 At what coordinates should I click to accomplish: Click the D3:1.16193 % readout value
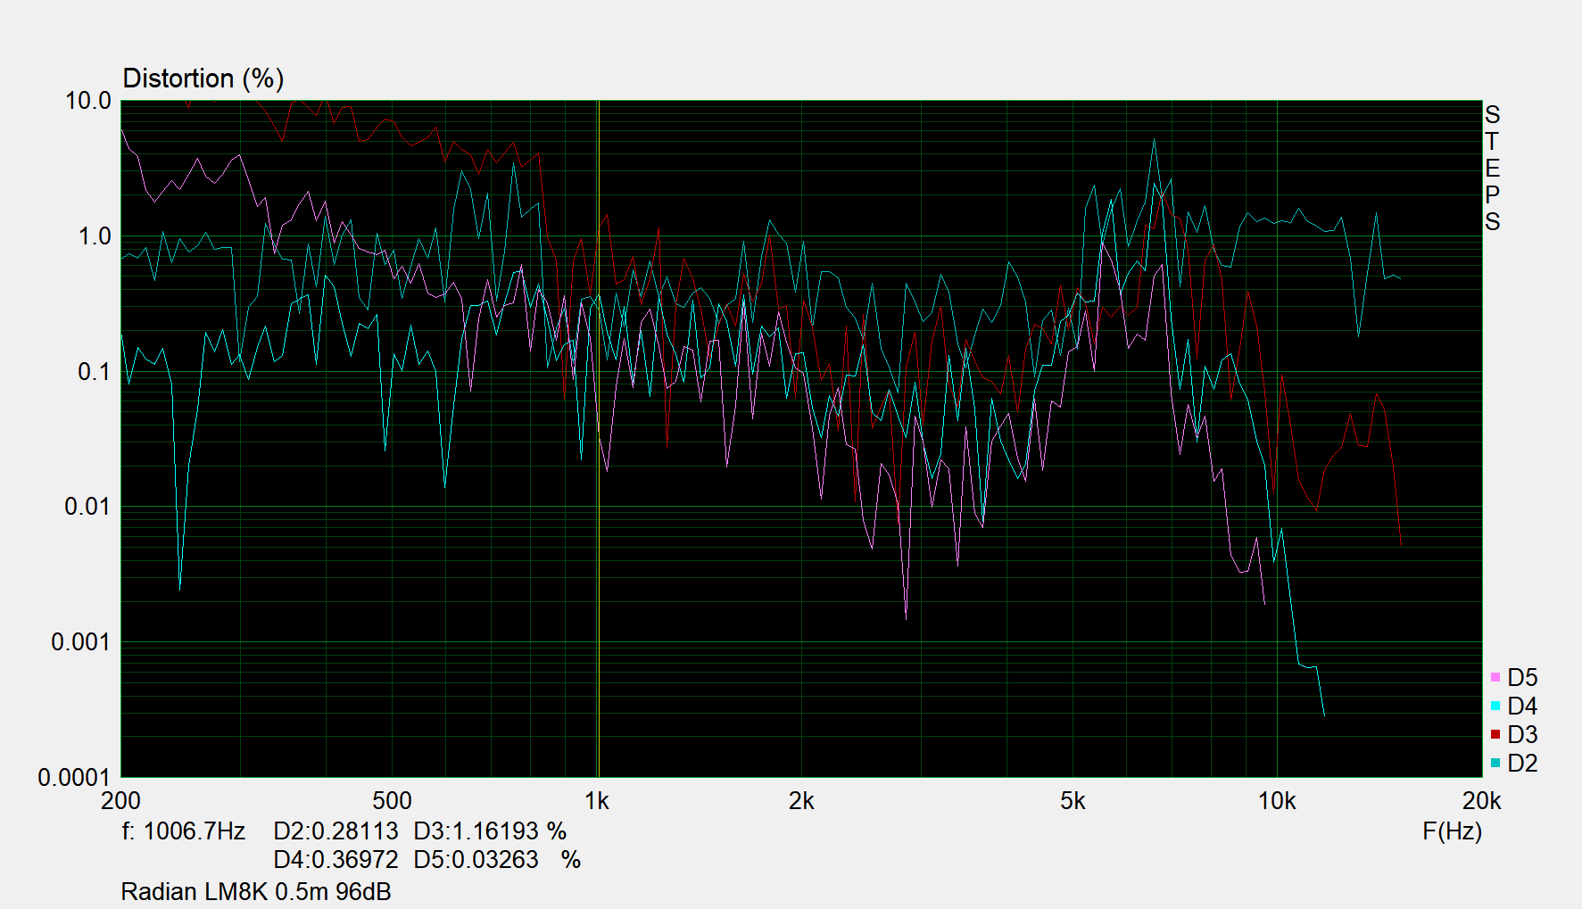point(490,831)
